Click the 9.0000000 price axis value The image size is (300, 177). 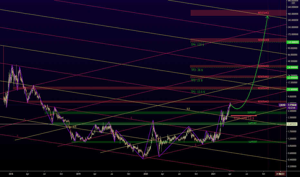(x=293, y=97)
